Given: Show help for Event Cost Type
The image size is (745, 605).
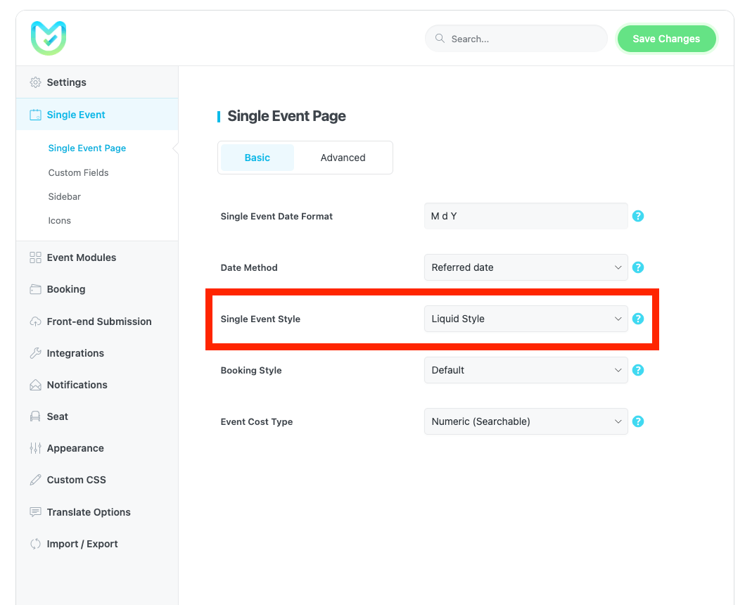Looking at the screenshot, I should [x=638, y=421].
